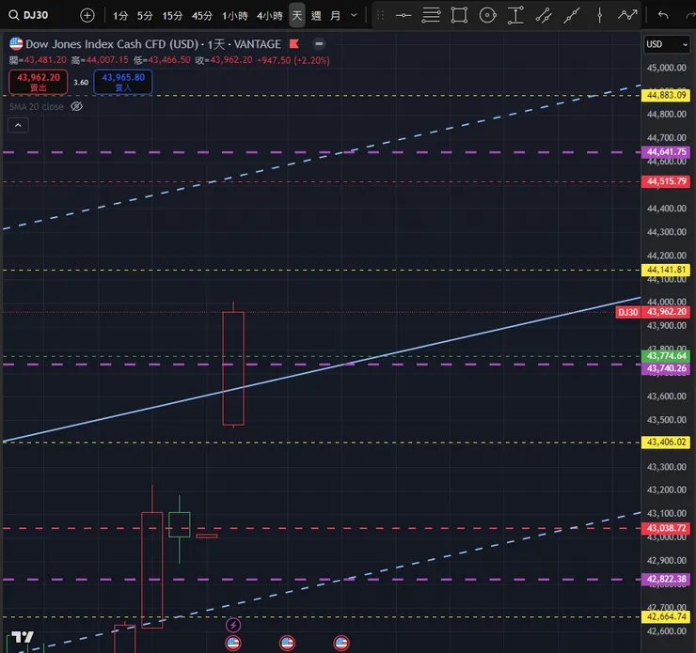
Task: Select the 天 daily timeframe
Action: pos(297,16)
